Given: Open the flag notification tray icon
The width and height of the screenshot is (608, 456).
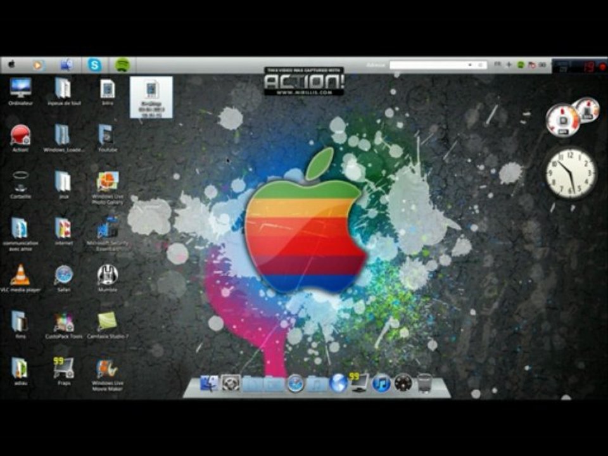Looking at the screenshot, I should click(532, 65).
